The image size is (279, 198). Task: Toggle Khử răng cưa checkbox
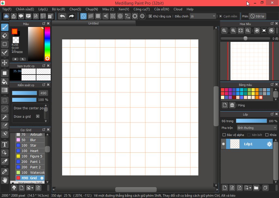click(x=150, y=16)
